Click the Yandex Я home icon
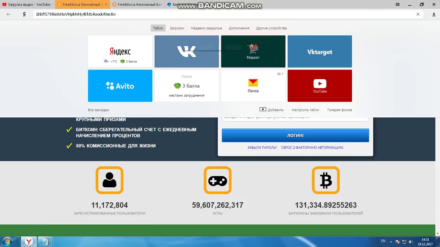The height and width of the screenshot is (247, 440). click(24, 14)
